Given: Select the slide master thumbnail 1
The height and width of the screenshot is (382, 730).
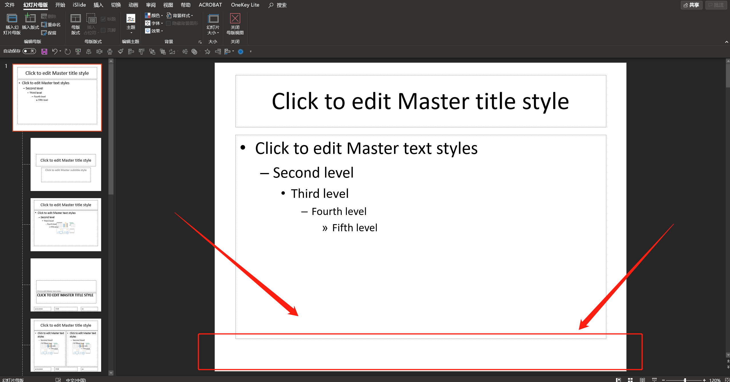Looking at the screenshot, I should [x=57, y=98].
